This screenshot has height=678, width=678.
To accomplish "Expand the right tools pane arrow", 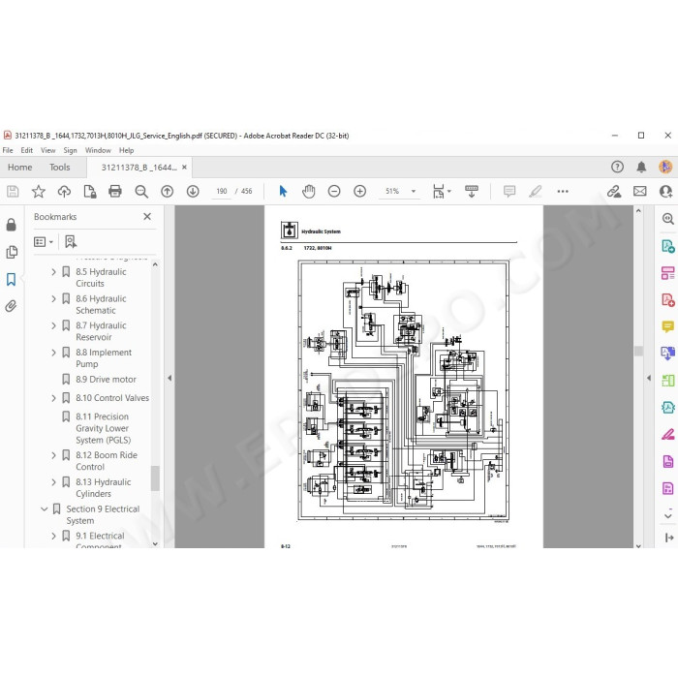I will point(649,378).
